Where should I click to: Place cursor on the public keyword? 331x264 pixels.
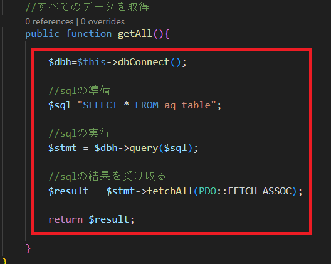click(43, 34)
